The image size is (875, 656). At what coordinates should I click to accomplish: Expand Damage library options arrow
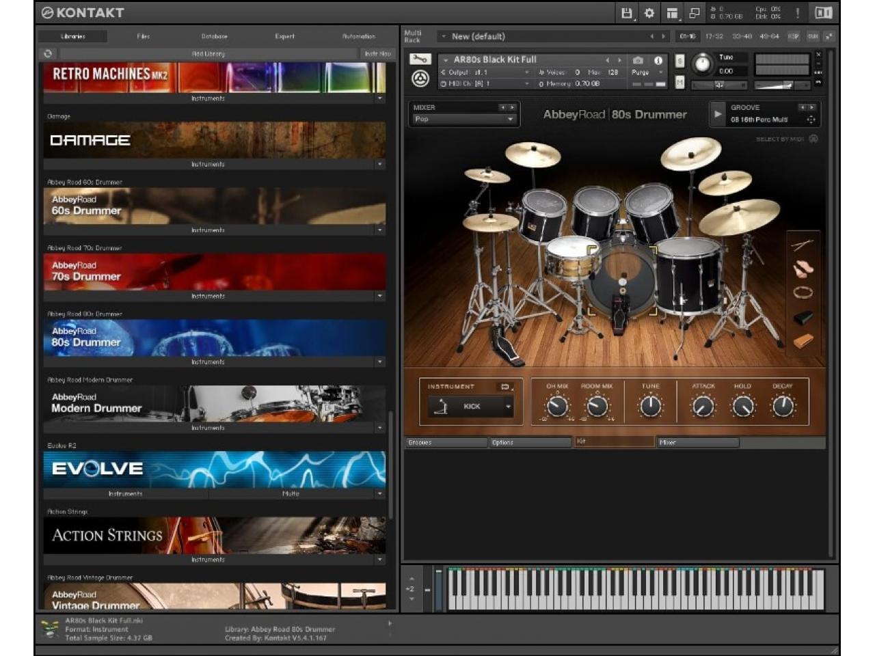pos(380,164)
